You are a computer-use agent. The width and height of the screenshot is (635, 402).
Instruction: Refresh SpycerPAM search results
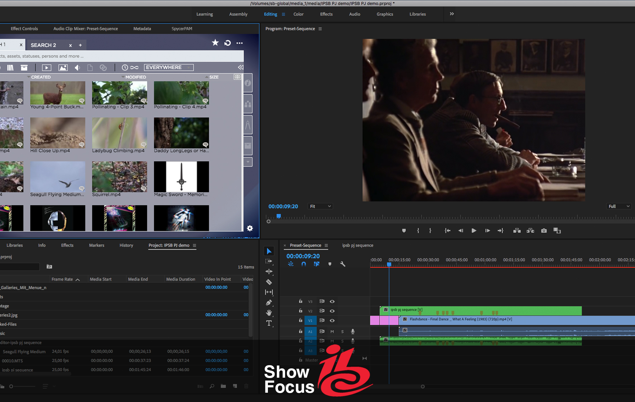[x=227, y=43]
